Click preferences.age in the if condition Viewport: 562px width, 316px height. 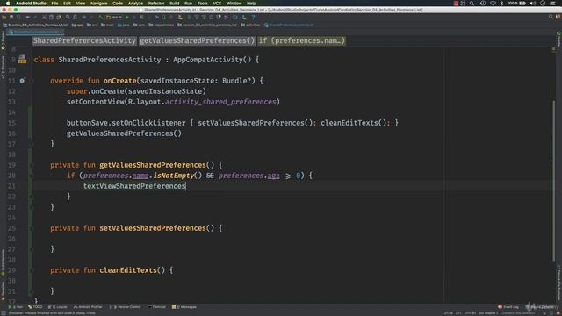click(x=249, y=176)
